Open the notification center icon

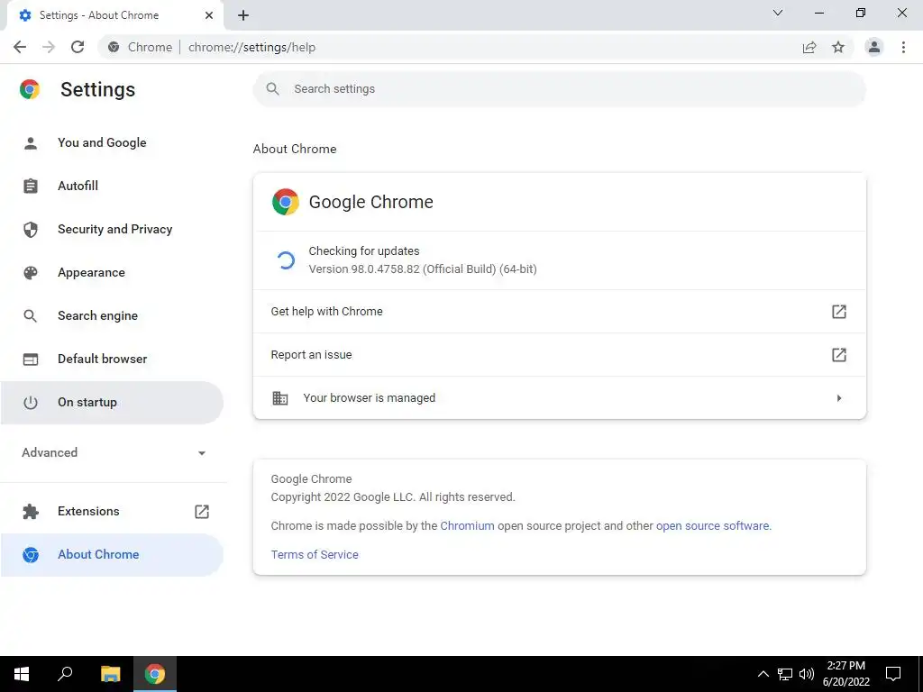pos(893,674)
